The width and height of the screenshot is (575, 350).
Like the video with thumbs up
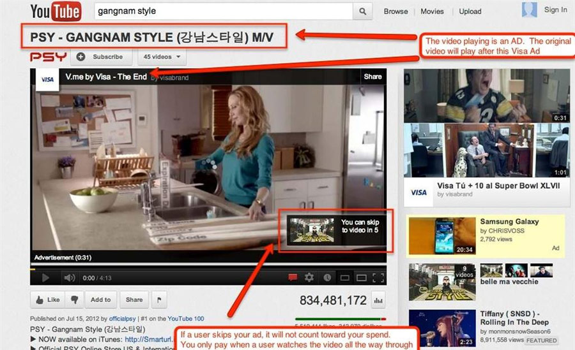click(x=48, y=300)
